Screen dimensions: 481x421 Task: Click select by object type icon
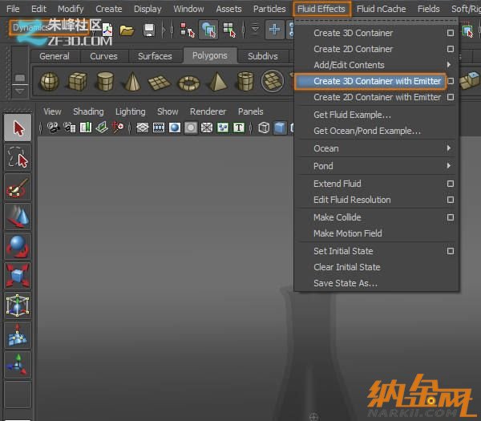[208, 30]
